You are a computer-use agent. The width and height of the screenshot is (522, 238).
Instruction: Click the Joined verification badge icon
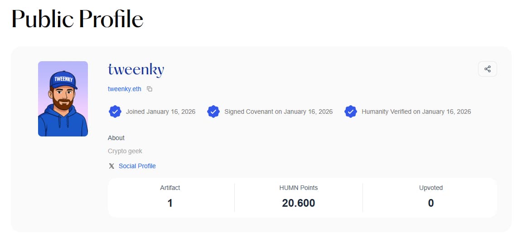pyautogui.click(x=115, y=112)
